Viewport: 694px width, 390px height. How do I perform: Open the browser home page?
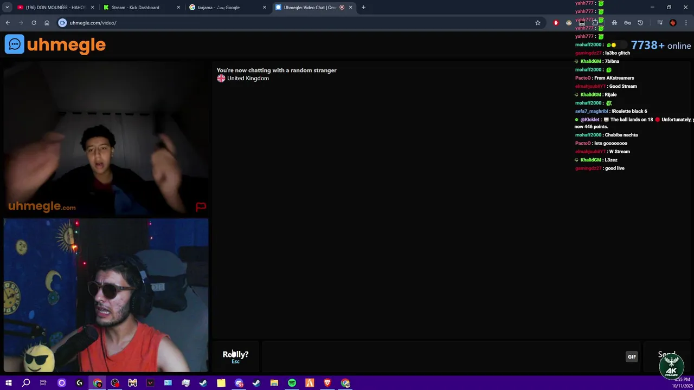(x=47, y=23)
